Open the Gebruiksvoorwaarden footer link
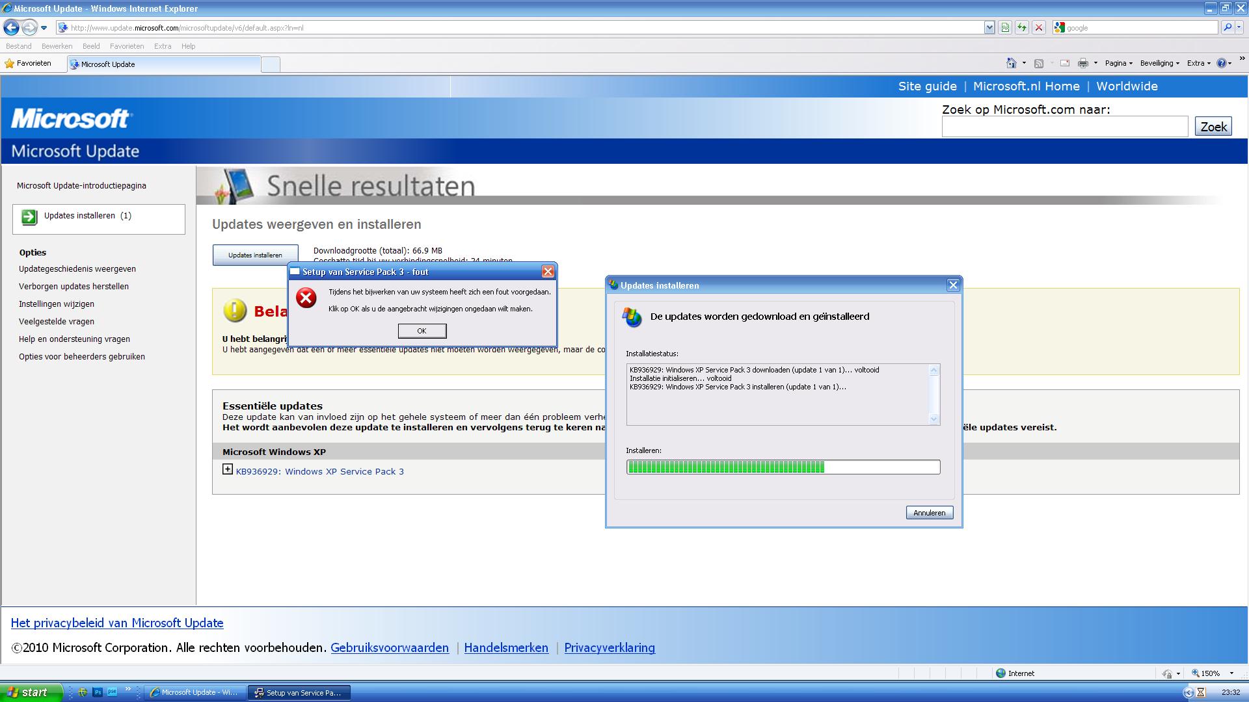 390,647
